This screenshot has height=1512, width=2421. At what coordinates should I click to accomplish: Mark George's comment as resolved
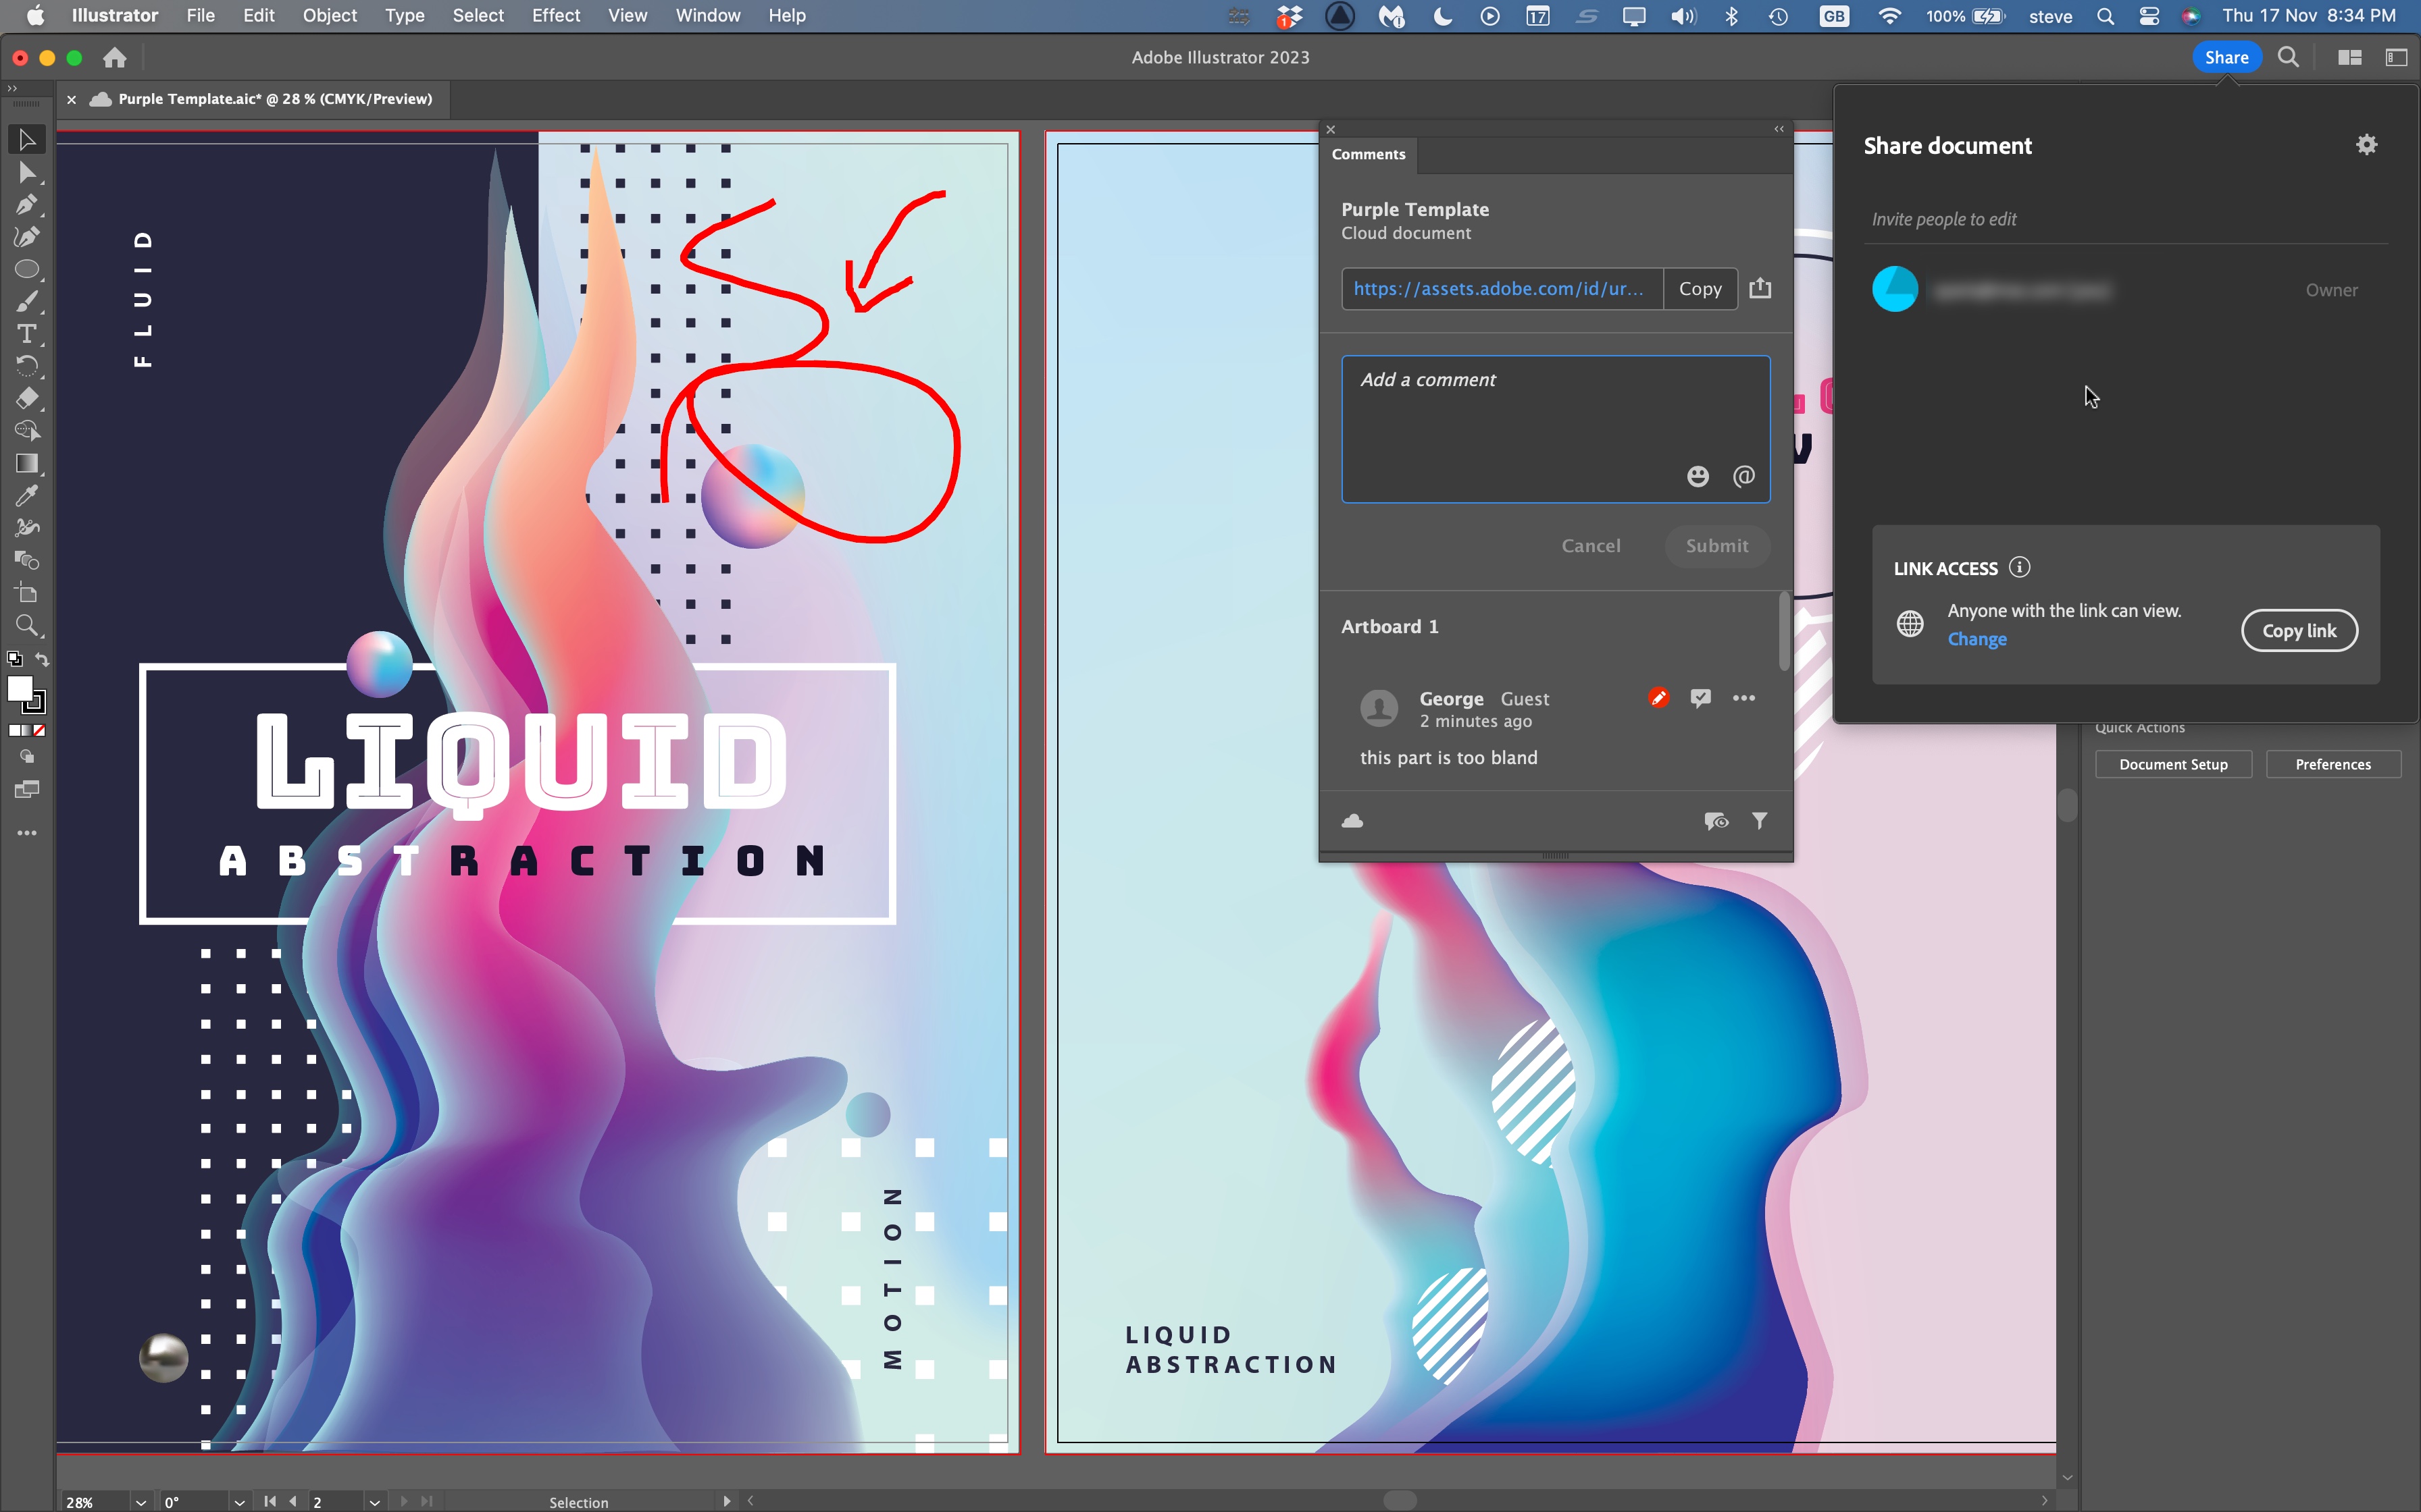[1701, 697]
